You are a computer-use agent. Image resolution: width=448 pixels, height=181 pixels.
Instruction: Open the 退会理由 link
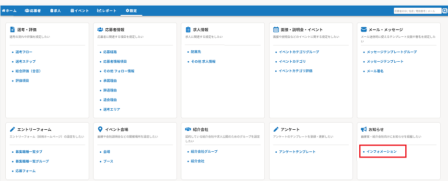(110, 100)
